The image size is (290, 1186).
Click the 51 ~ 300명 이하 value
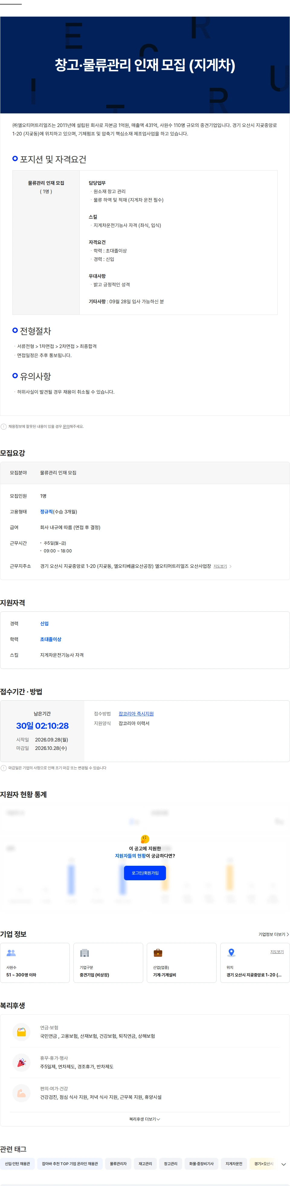21,975
